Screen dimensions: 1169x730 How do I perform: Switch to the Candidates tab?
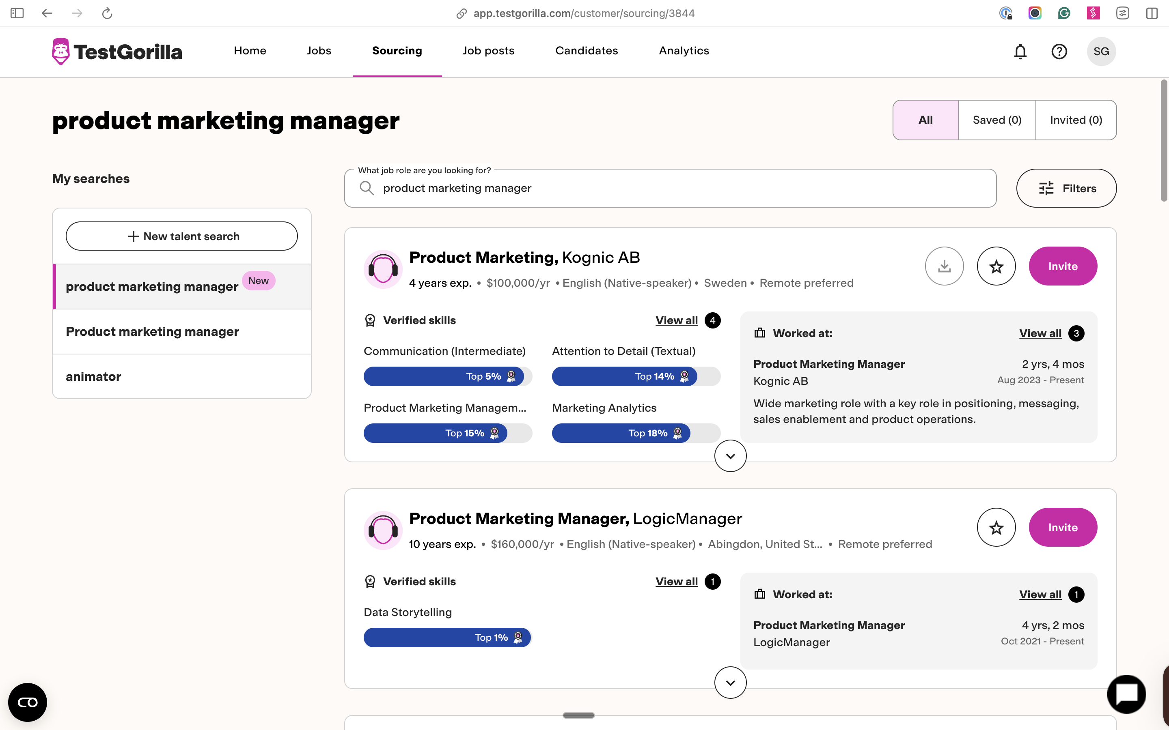pyautogui.click(x=587, y=51)
